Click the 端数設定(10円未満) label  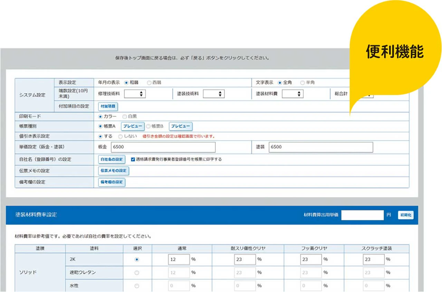point(74,94)
